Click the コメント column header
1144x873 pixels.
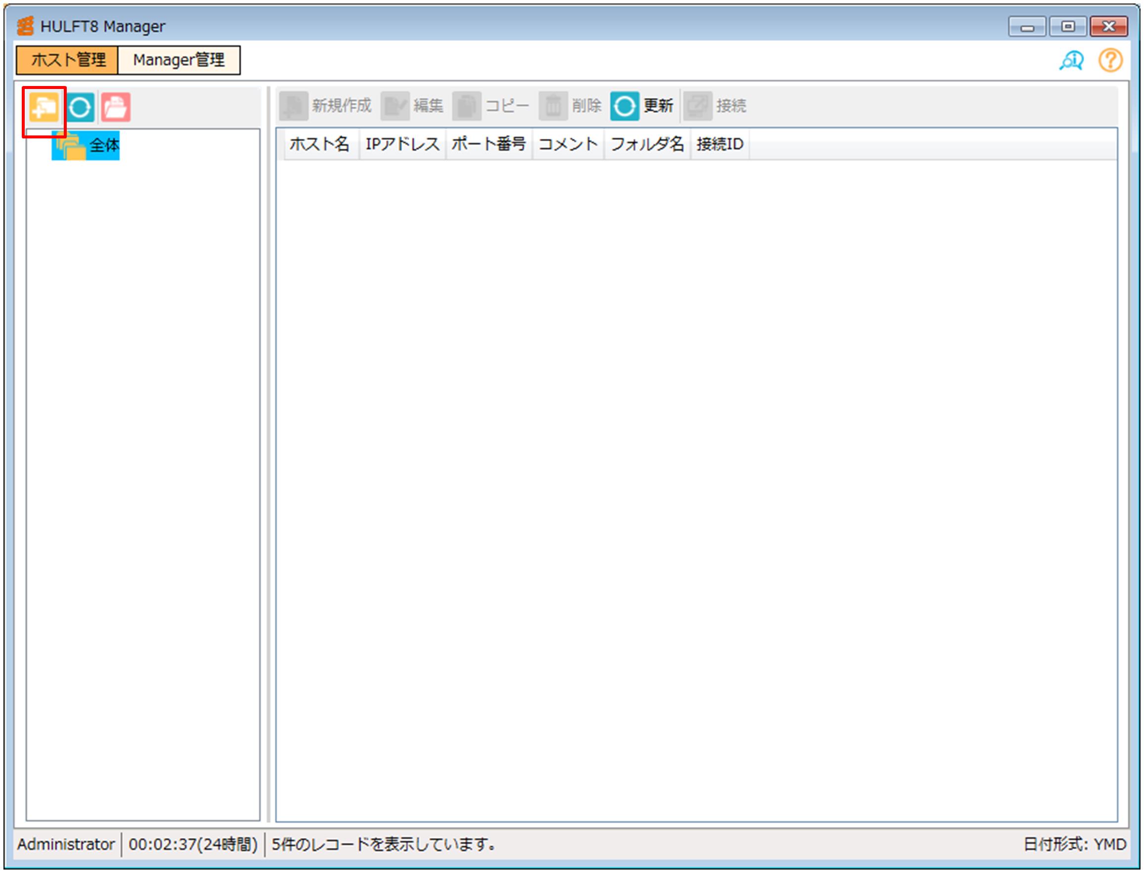[568, 144]
